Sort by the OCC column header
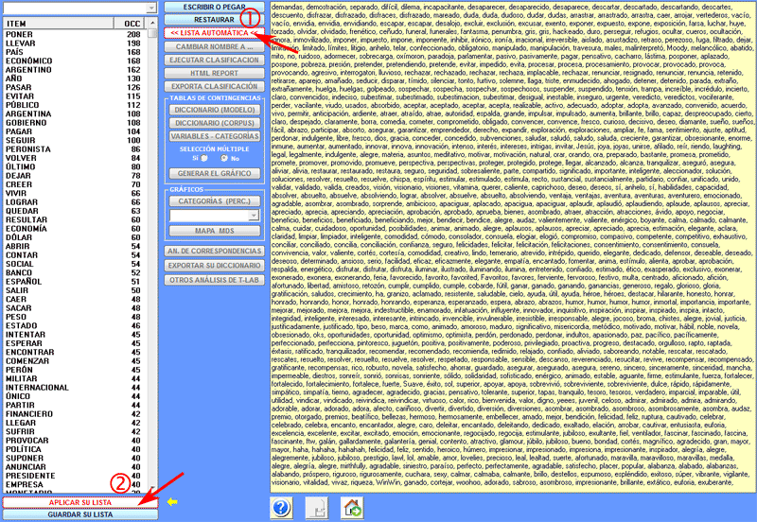The height and width of the screenshot is (522, 757). click(x=130, y=23)
